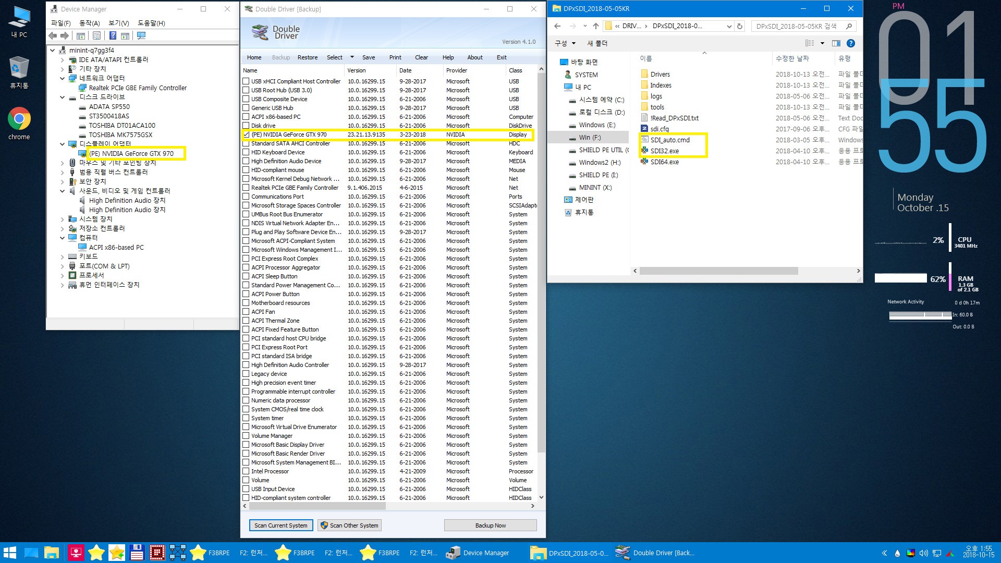The height and width of the screenshot is (563, 1001).
Task: Click the search magnifier icon in Explorer
Action: 849,26
